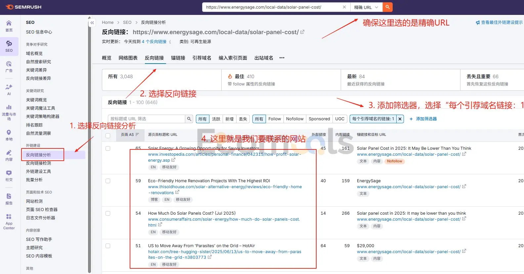The height and width of the screenshot is (274, 524).
Task: Switch to the 引荐域名 tab
Action: click(x=202, y=58)
